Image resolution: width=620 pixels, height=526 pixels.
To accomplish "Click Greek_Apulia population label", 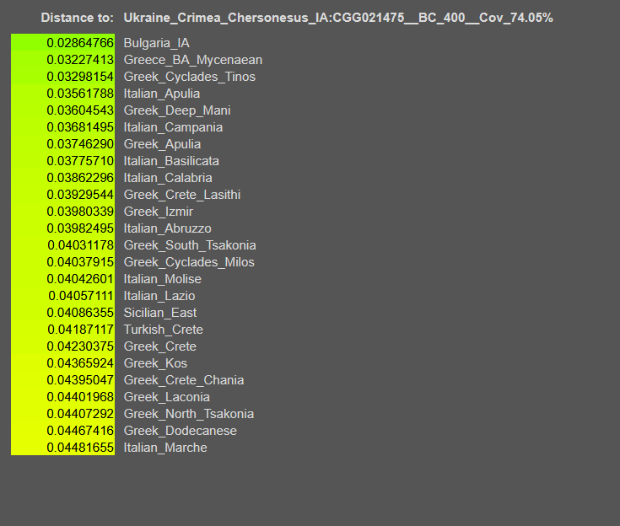I will coord(162,144).
